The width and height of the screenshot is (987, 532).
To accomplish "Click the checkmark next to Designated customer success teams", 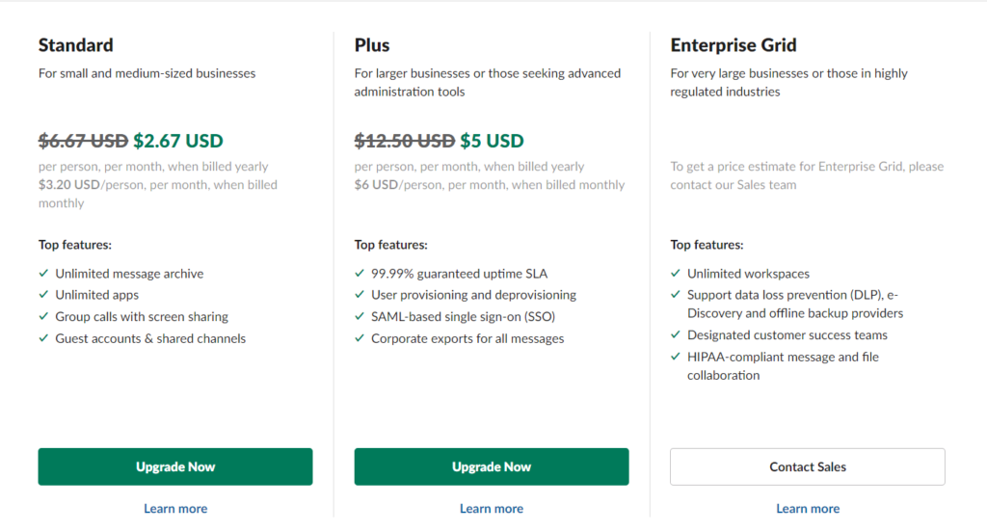I will (676, 335).
